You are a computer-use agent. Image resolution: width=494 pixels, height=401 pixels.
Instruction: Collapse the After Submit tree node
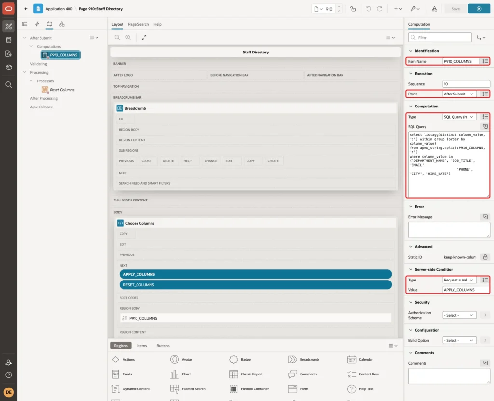tap(24, 38)
